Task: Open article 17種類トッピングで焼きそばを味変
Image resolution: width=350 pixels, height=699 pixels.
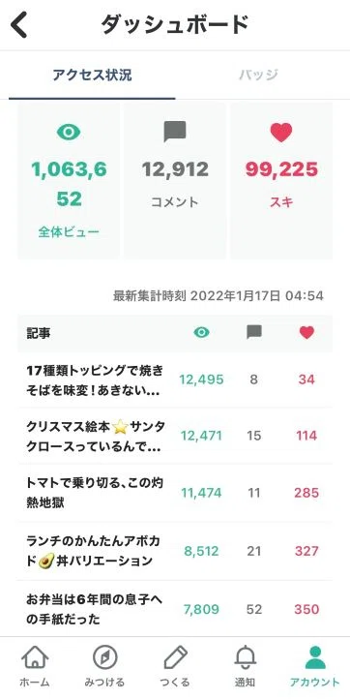Action: coord(175,380)
